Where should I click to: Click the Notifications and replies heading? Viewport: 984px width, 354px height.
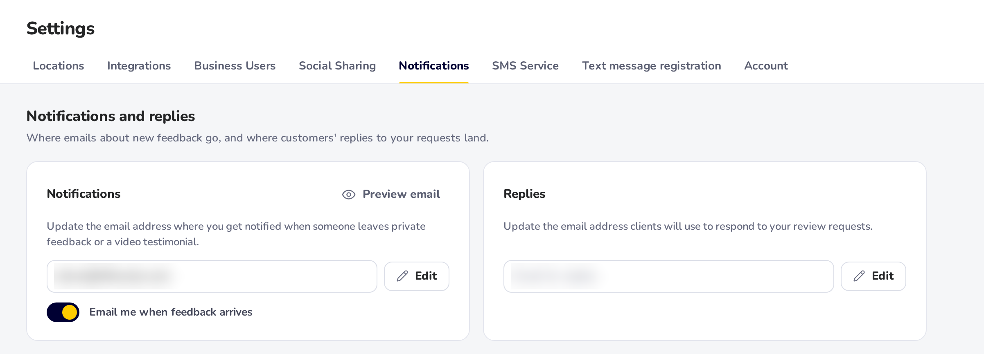click(111, 117)
